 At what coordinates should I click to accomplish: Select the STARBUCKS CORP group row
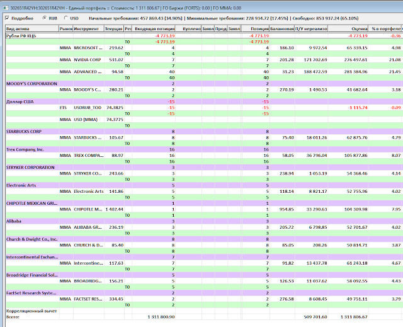pyautogui.click(x=203, y=131)
